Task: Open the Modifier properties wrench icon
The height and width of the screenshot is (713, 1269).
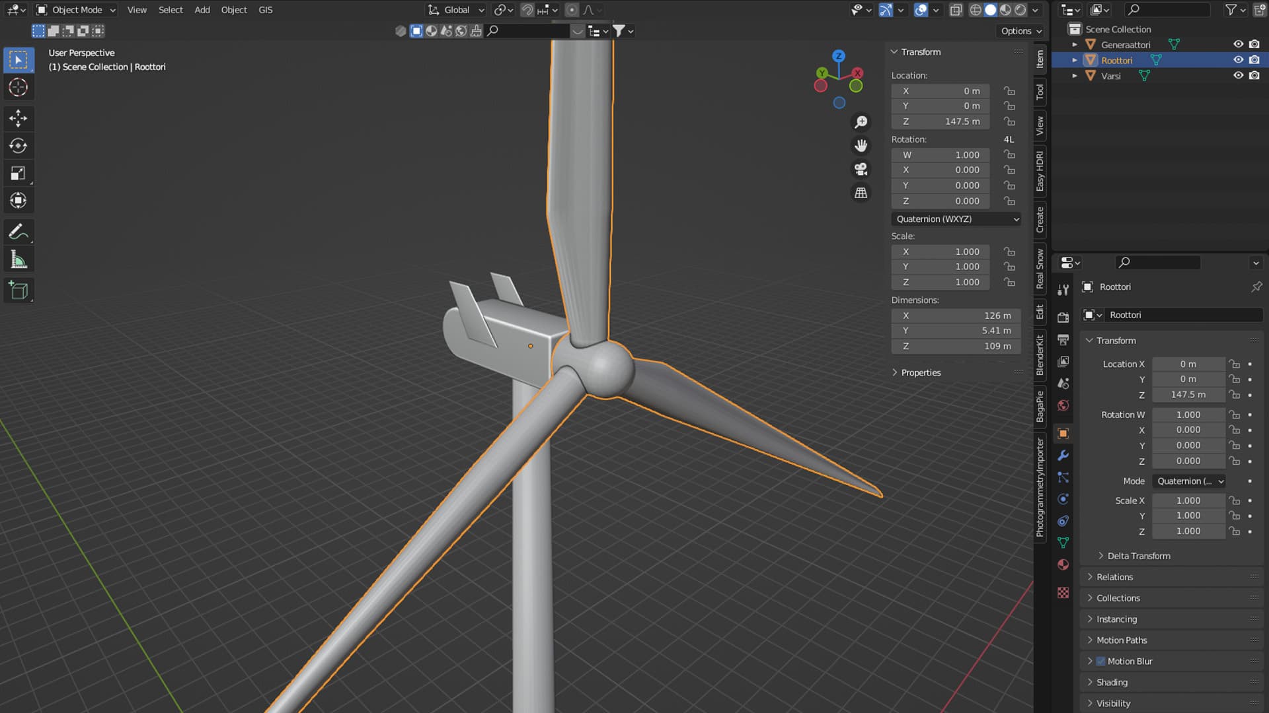Action: tap(1063, 456)
